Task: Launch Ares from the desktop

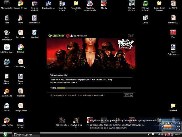Action: pos(7,63)
